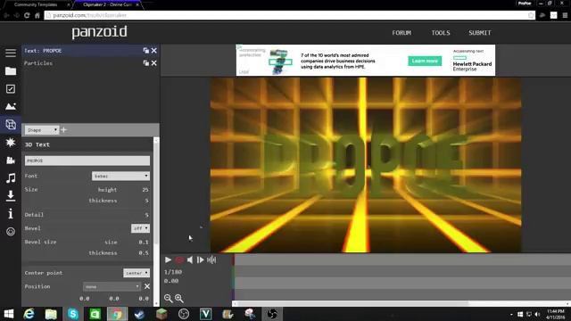Reload the browser page

(27, 15)
